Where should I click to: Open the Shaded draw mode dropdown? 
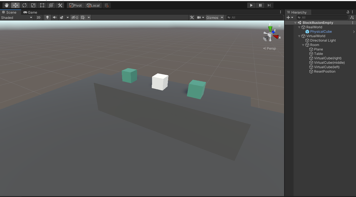[x=17, y=17]
